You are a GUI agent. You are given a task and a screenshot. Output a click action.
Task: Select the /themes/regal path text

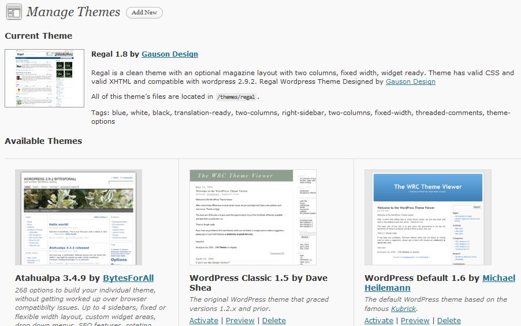(237, 97)
